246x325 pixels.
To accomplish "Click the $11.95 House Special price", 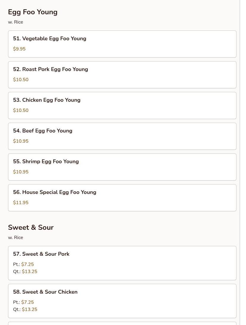I will 21,203.
